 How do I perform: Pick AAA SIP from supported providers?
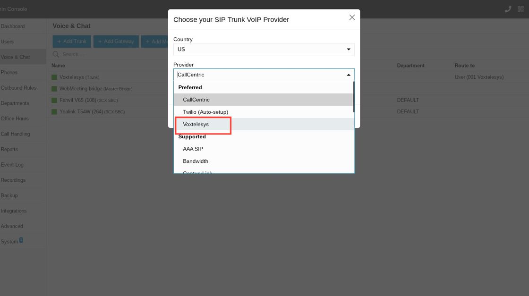(x=264, y=149)
